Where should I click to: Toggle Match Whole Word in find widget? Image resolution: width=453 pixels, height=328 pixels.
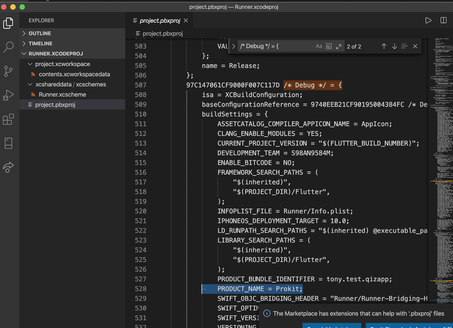(x=329, y=46)
